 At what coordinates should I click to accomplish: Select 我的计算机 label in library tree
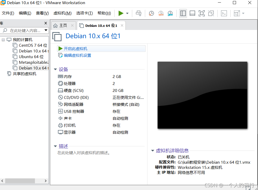[23, 40]
